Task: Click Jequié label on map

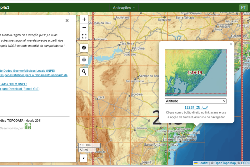Action: [147, 162]
